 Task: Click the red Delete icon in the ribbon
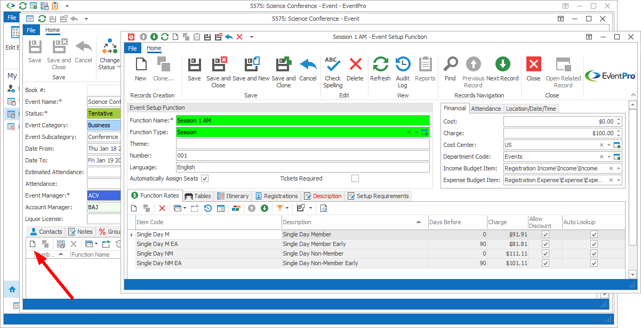pyautogui.click(x=355, y=65)
